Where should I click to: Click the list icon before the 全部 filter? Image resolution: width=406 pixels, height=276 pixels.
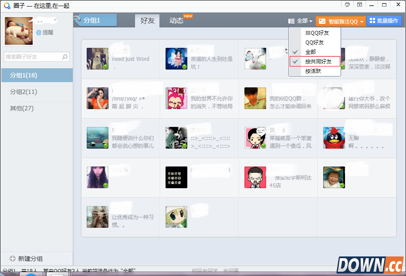pos(291,20)
